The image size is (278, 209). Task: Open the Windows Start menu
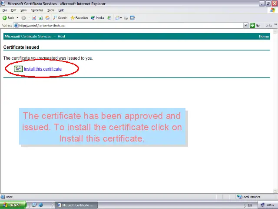[13, 205]
